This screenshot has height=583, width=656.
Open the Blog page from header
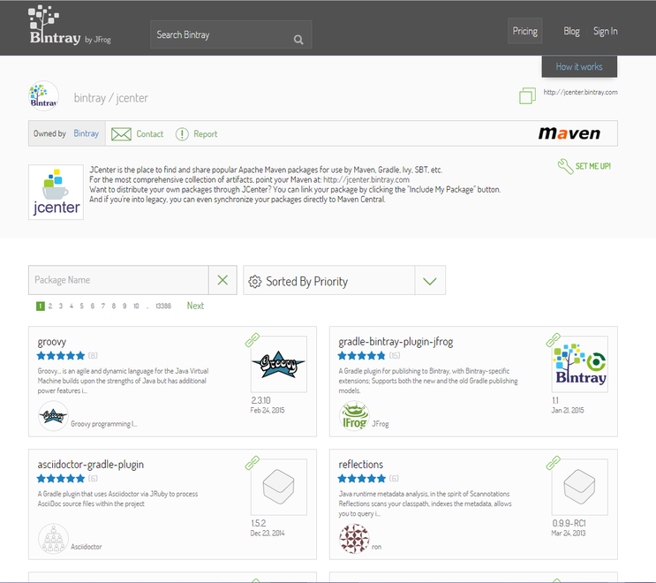coord(571,31)
